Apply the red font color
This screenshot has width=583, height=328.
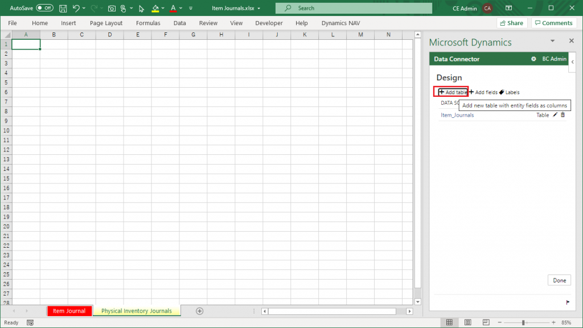coord(173,8)
